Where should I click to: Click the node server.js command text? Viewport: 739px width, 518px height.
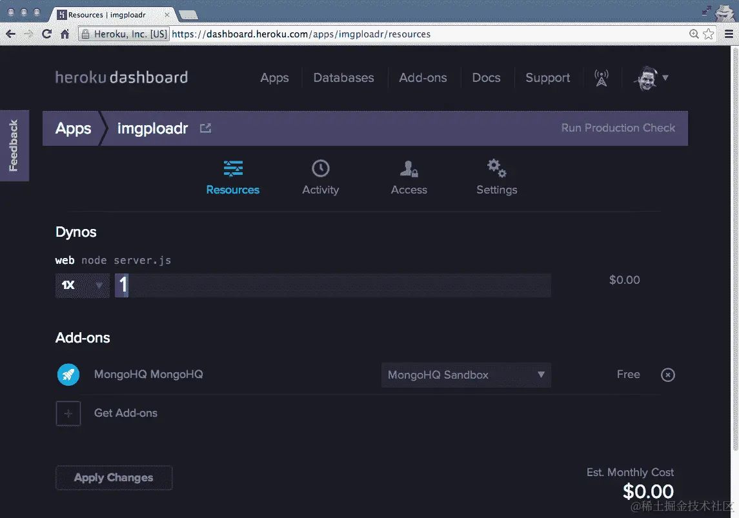pyautogui.click(x=127, y=261)
